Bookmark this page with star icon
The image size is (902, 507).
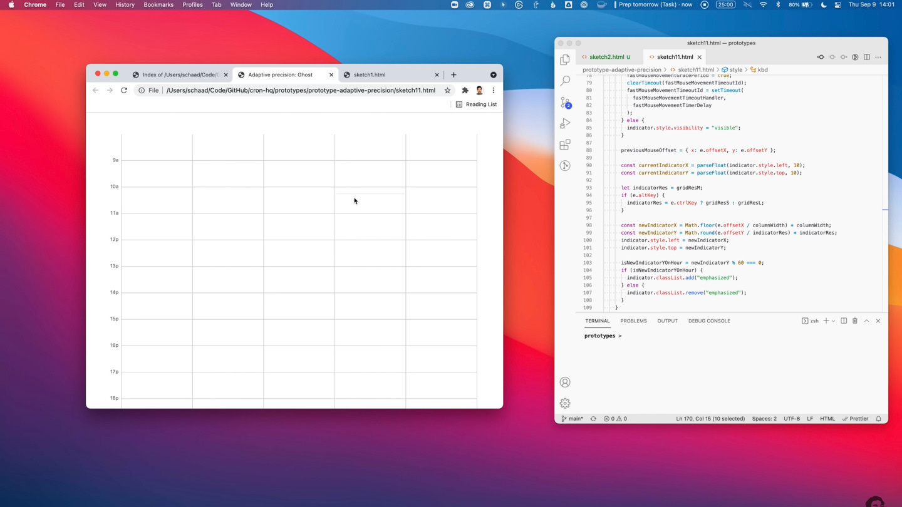[447, 90]
